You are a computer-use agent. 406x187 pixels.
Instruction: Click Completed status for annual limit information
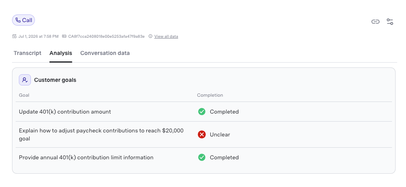224,157
